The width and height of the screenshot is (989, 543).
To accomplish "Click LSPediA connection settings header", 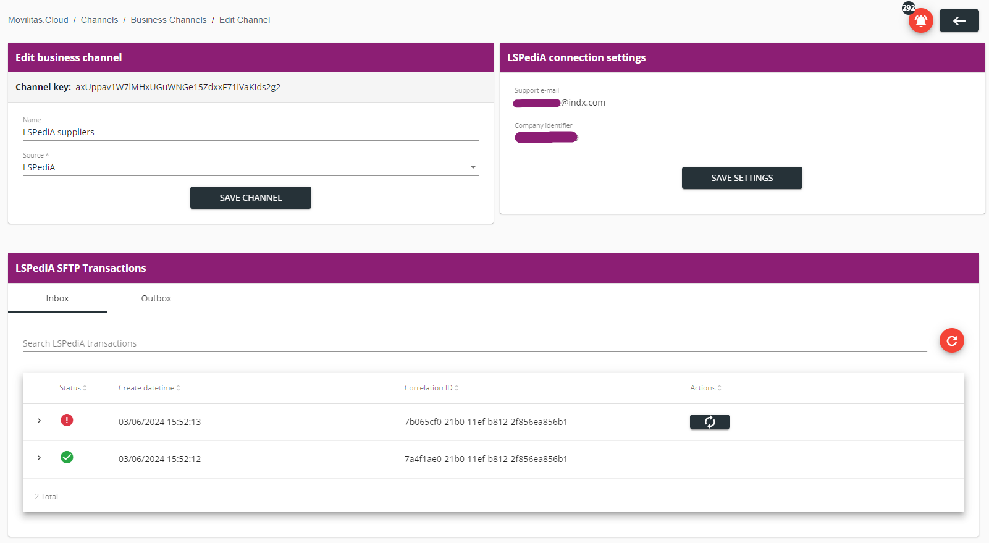I will [x=742, y=57].
